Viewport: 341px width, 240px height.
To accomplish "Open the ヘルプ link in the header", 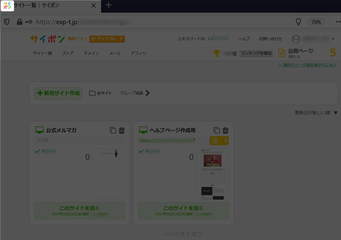I will [x=244, y=39].
